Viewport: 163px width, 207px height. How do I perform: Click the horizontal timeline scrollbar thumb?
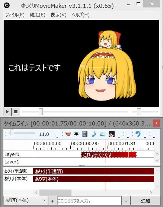55,192
